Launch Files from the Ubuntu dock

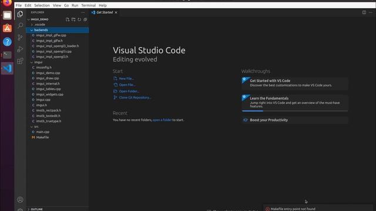pos(7,15)
